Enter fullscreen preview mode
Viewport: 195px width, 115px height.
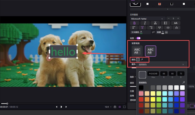point(124,107)
